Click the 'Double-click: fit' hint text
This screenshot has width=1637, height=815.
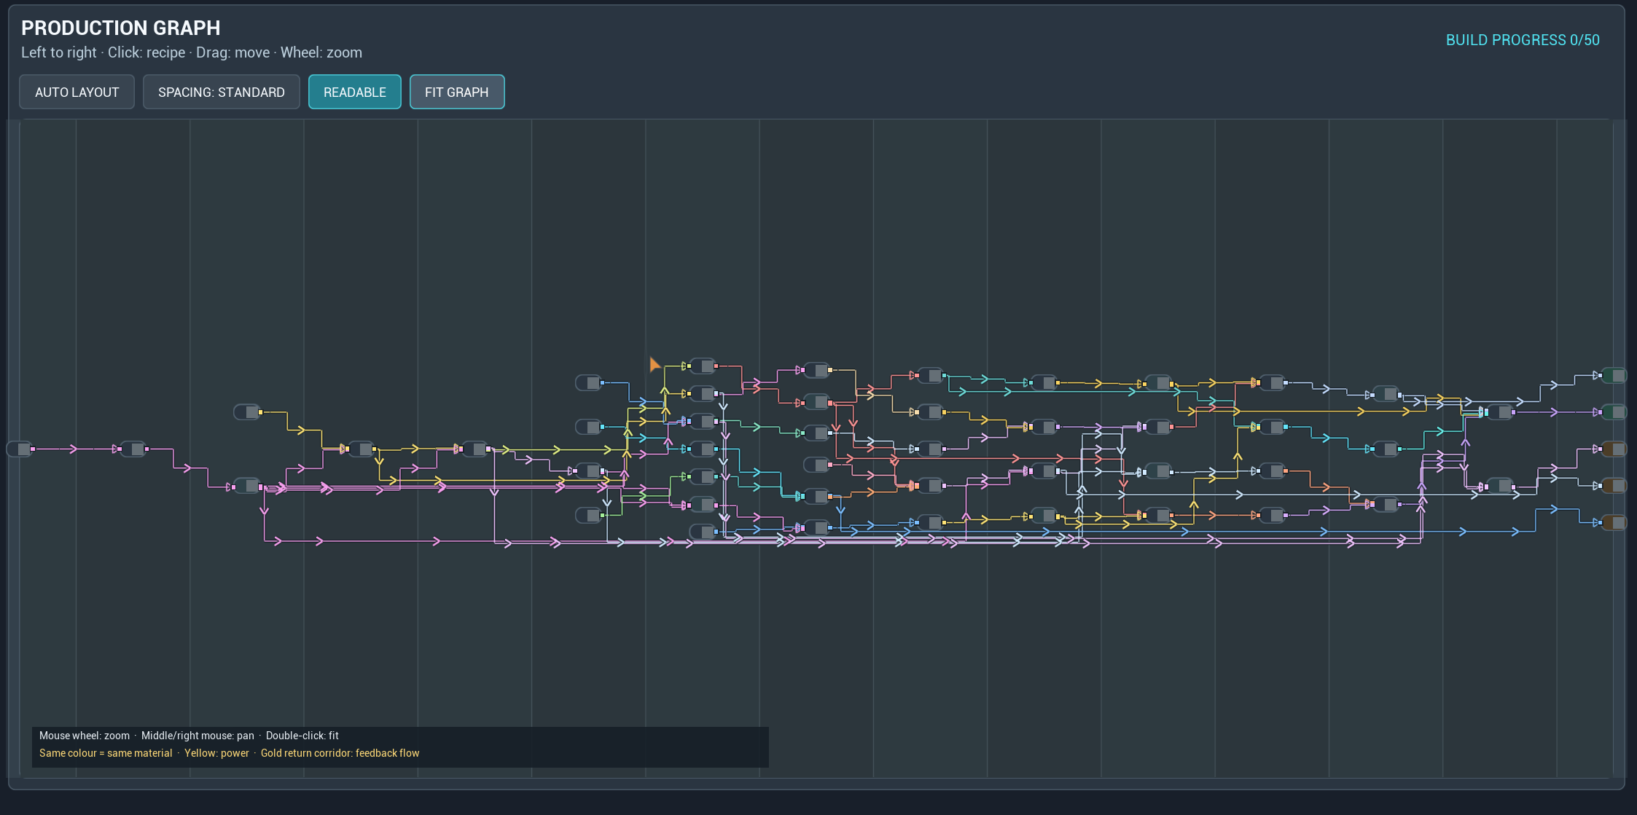tap(302, 736)
